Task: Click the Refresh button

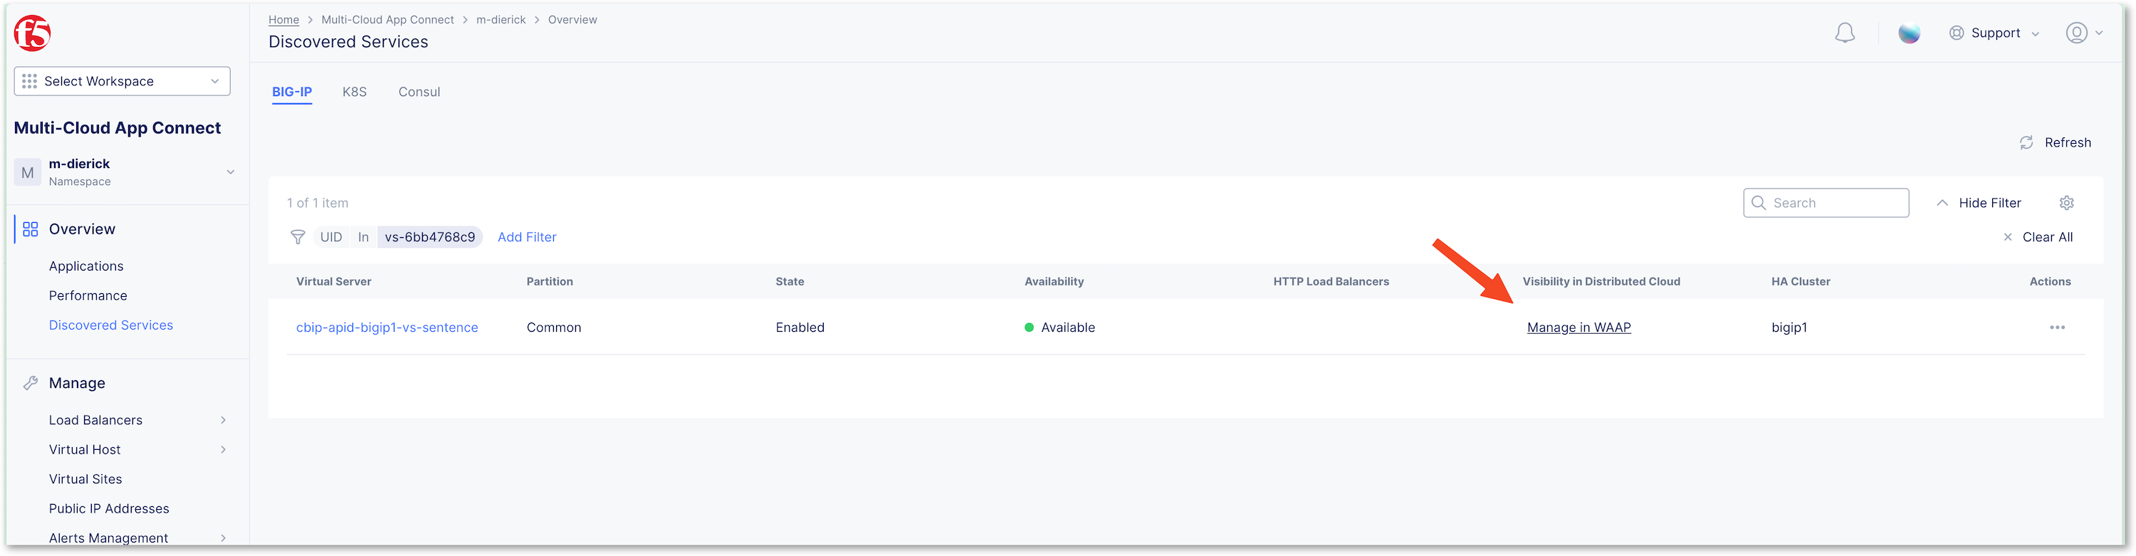Action: click(x=2055, y=142)
